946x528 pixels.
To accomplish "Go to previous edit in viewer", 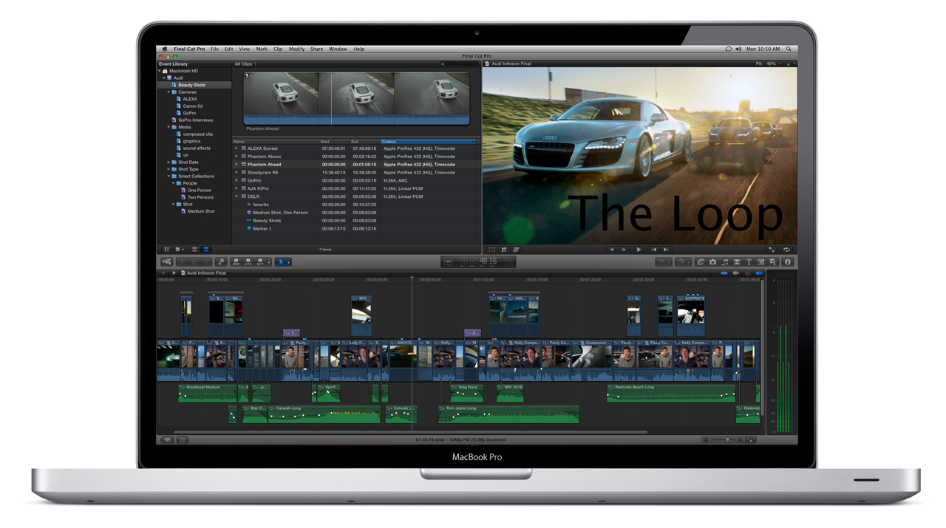I will point(654,250).
